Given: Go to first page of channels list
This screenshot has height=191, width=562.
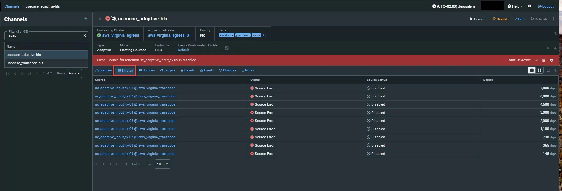Looking at the screenshot, I should click(x=8, y=73).
